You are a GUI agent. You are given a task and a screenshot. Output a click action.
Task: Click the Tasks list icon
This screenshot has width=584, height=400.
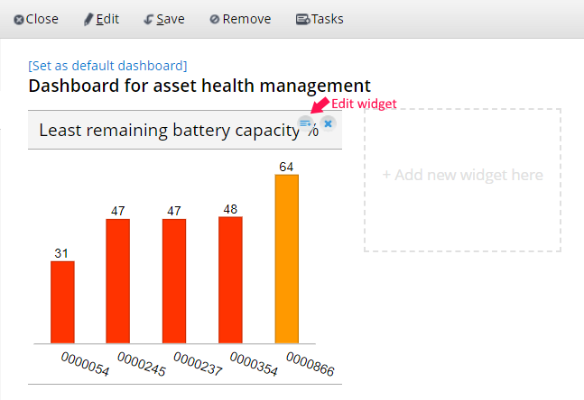(302, 19)
